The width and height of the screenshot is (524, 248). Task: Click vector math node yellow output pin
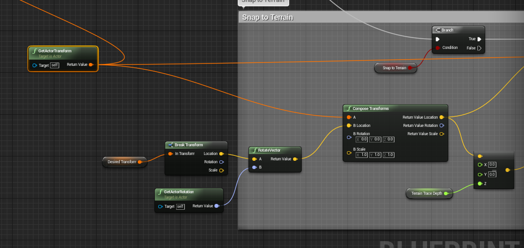tap(508, 170)
